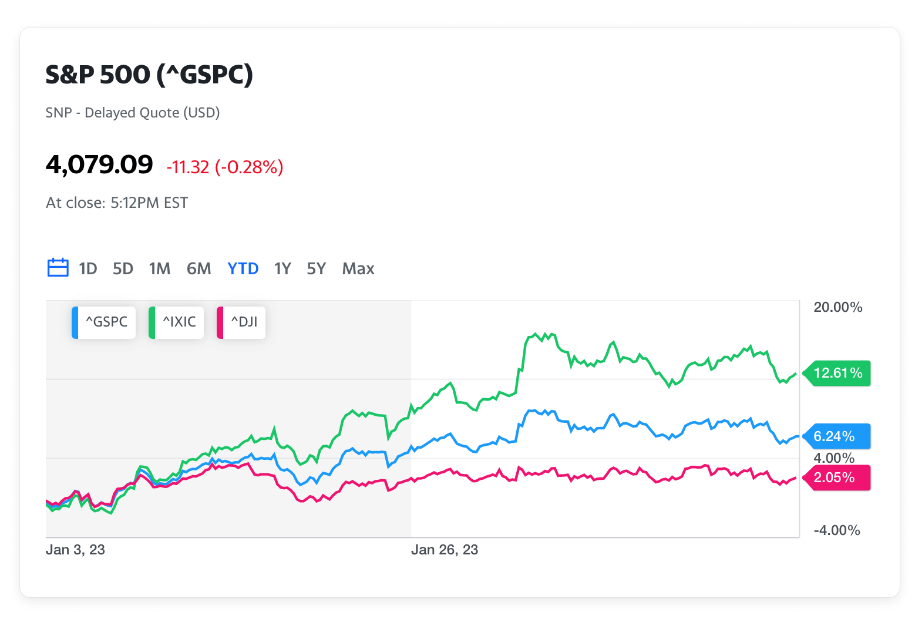Select the 1D time range

[x=88, y=269]
